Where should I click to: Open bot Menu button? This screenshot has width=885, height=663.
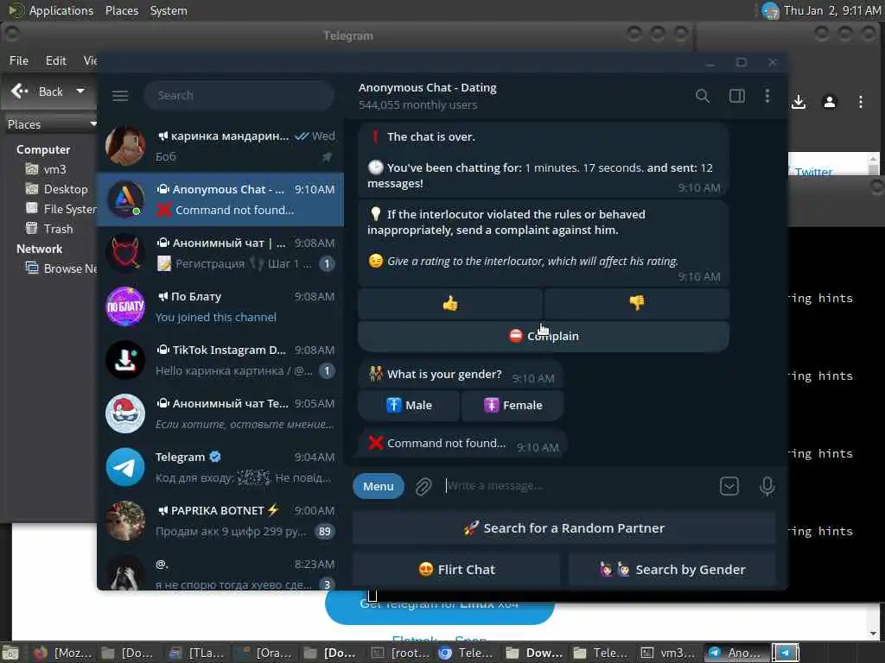[379, 486]
